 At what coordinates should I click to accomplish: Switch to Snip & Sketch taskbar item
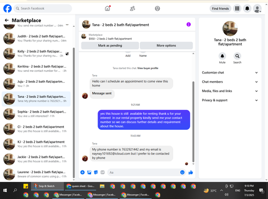(47, 186)
